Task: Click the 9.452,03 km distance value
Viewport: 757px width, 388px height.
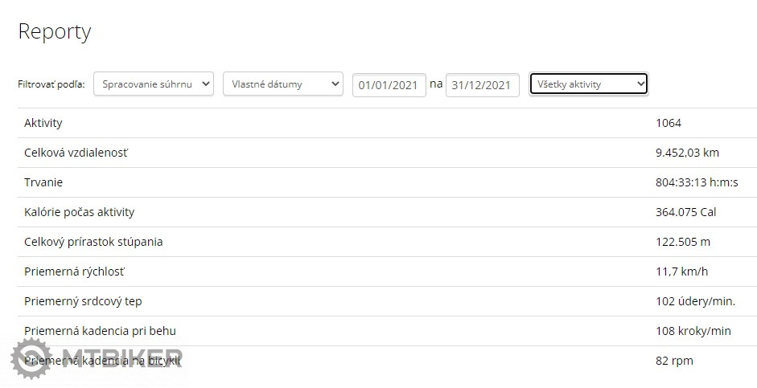Action: tap(687, 153)
